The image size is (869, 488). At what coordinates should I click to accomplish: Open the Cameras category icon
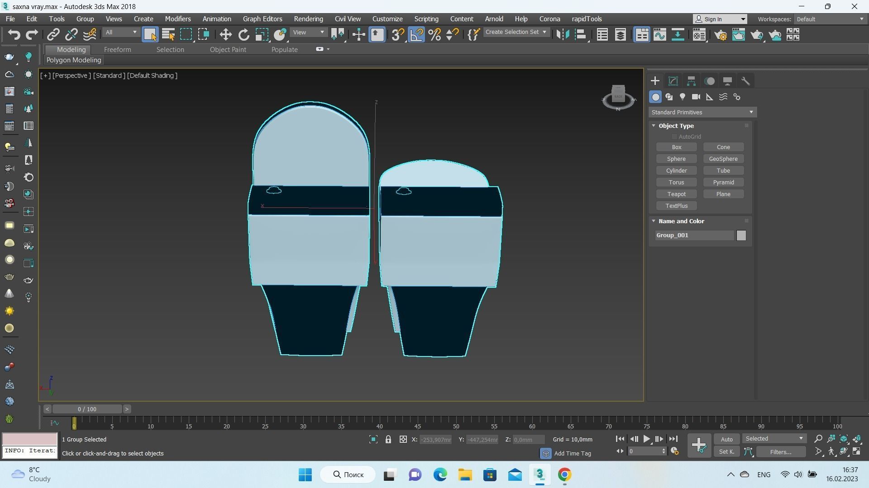pyautogui.click(x=696, y=97)
